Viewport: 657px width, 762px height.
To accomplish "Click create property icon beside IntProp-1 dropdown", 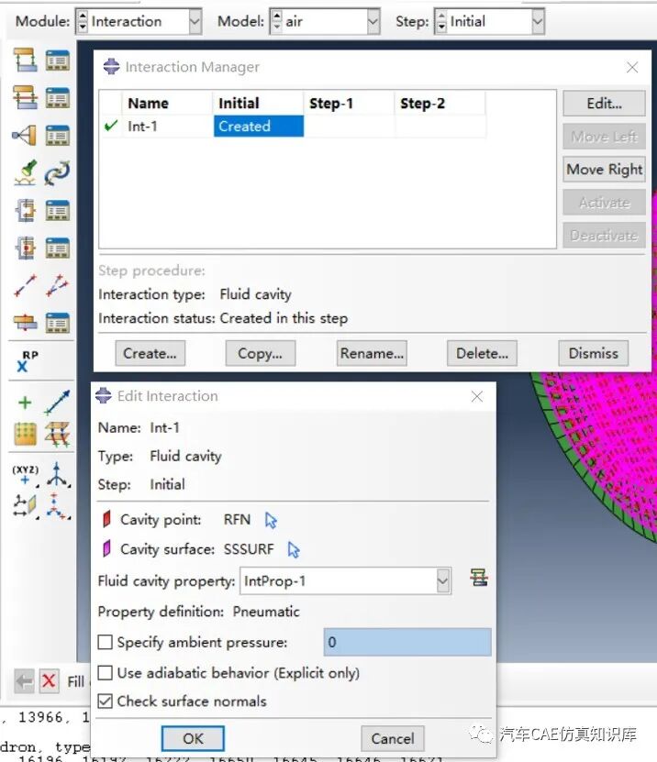I will click(x=478, y=579).
